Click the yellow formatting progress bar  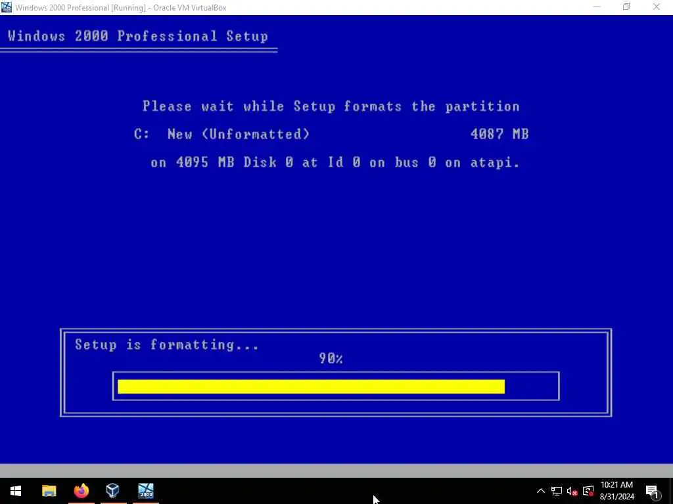click(x=311, y=387)
